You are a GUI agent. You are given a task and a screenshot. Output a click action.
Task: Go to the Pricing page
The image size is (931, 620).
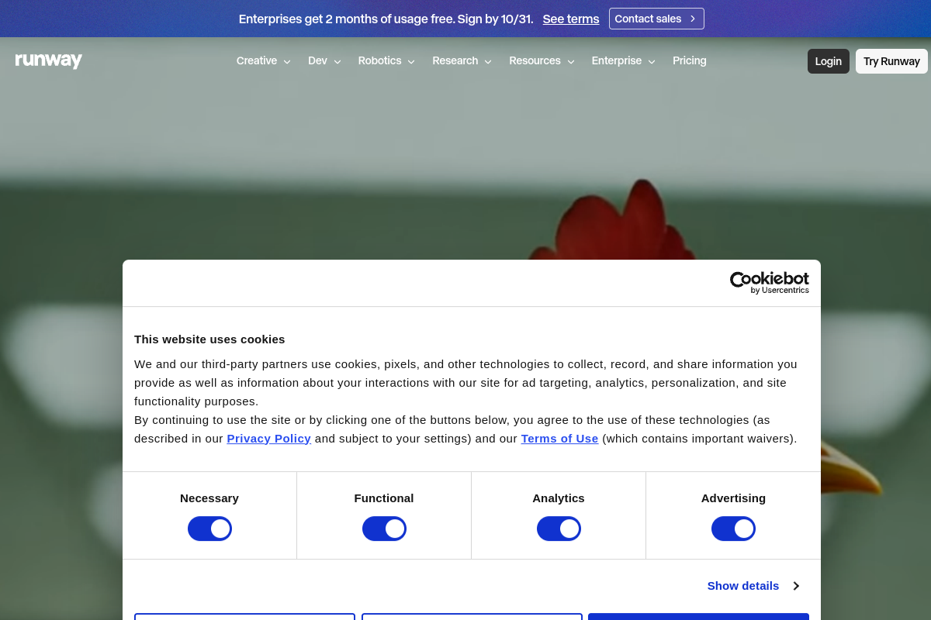690,60
